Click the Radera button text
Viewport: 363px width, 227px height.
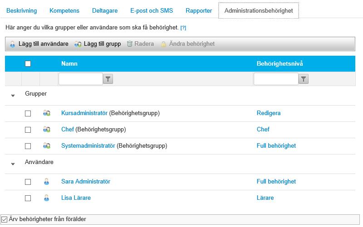pyautogui.click(x=144, y=43)
